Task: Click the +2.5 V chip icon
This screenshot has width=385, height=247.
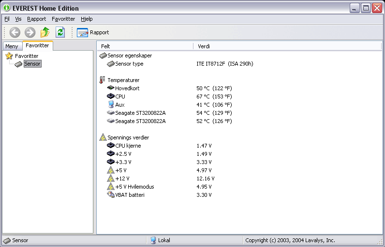Action: 111,154
